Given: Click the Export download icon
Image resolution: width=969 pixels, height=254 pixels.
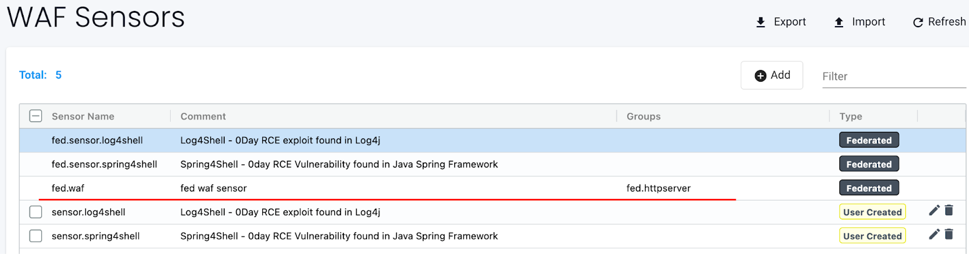Looking at the screenshot, I should (x=761, y=22).
